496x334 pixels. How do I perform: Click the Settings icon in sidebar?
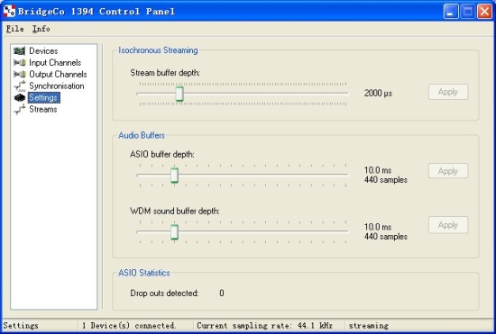click(19, 97)
